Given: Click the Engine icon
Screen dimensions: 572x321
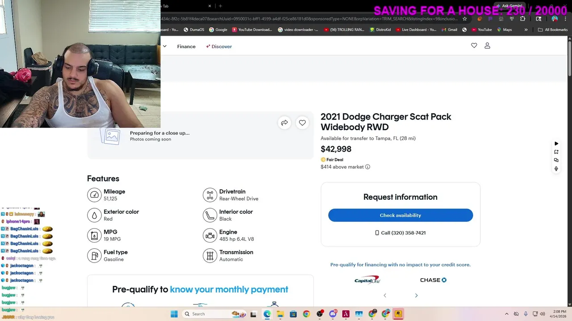Looking at the screenshot, I should (x=210, y=235).
